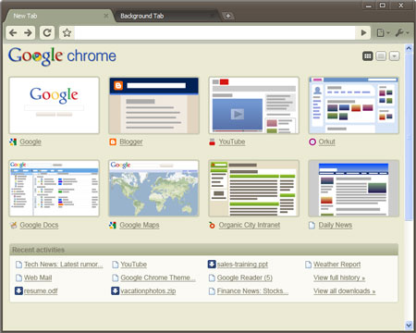
Task: Click inside the address bar field
Action: click(214, 32)
